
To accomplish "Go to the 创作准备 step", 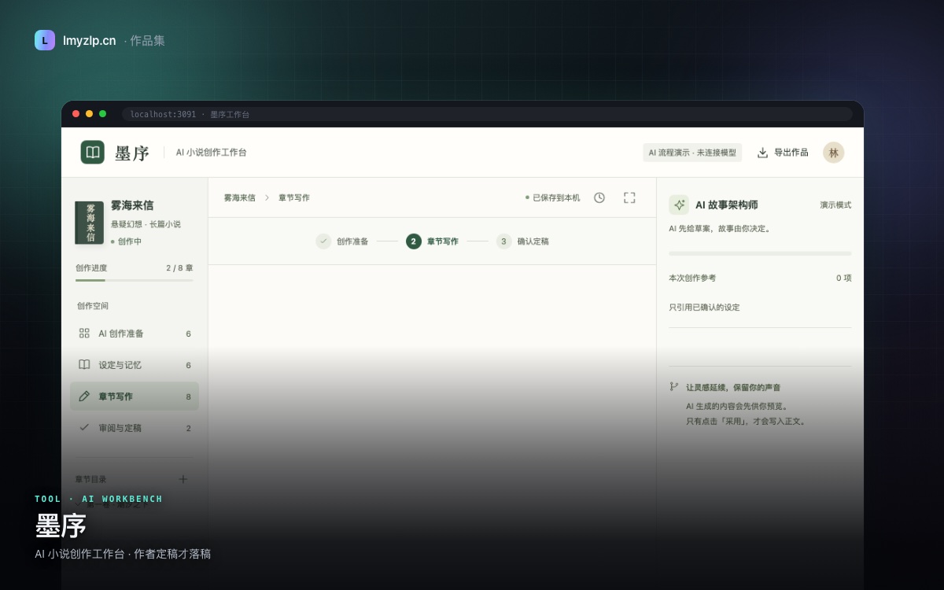I will [342, 242].
